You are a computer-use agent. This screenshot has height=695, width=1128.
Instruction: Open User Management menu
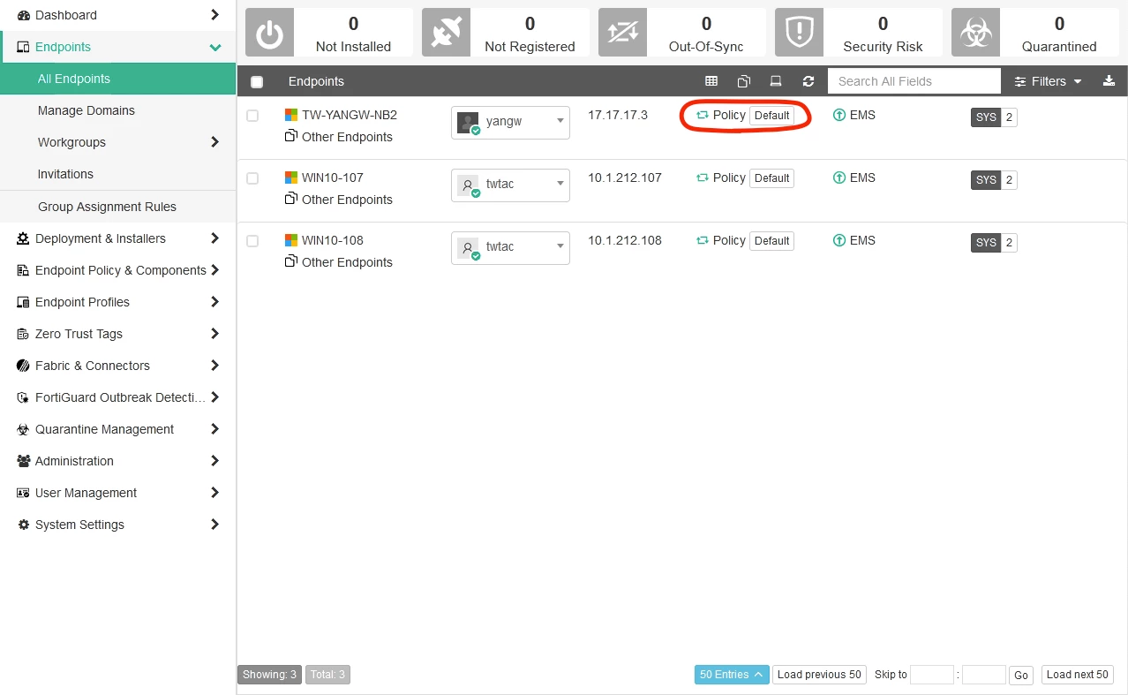pyautogui.click(x=118, y=493)
